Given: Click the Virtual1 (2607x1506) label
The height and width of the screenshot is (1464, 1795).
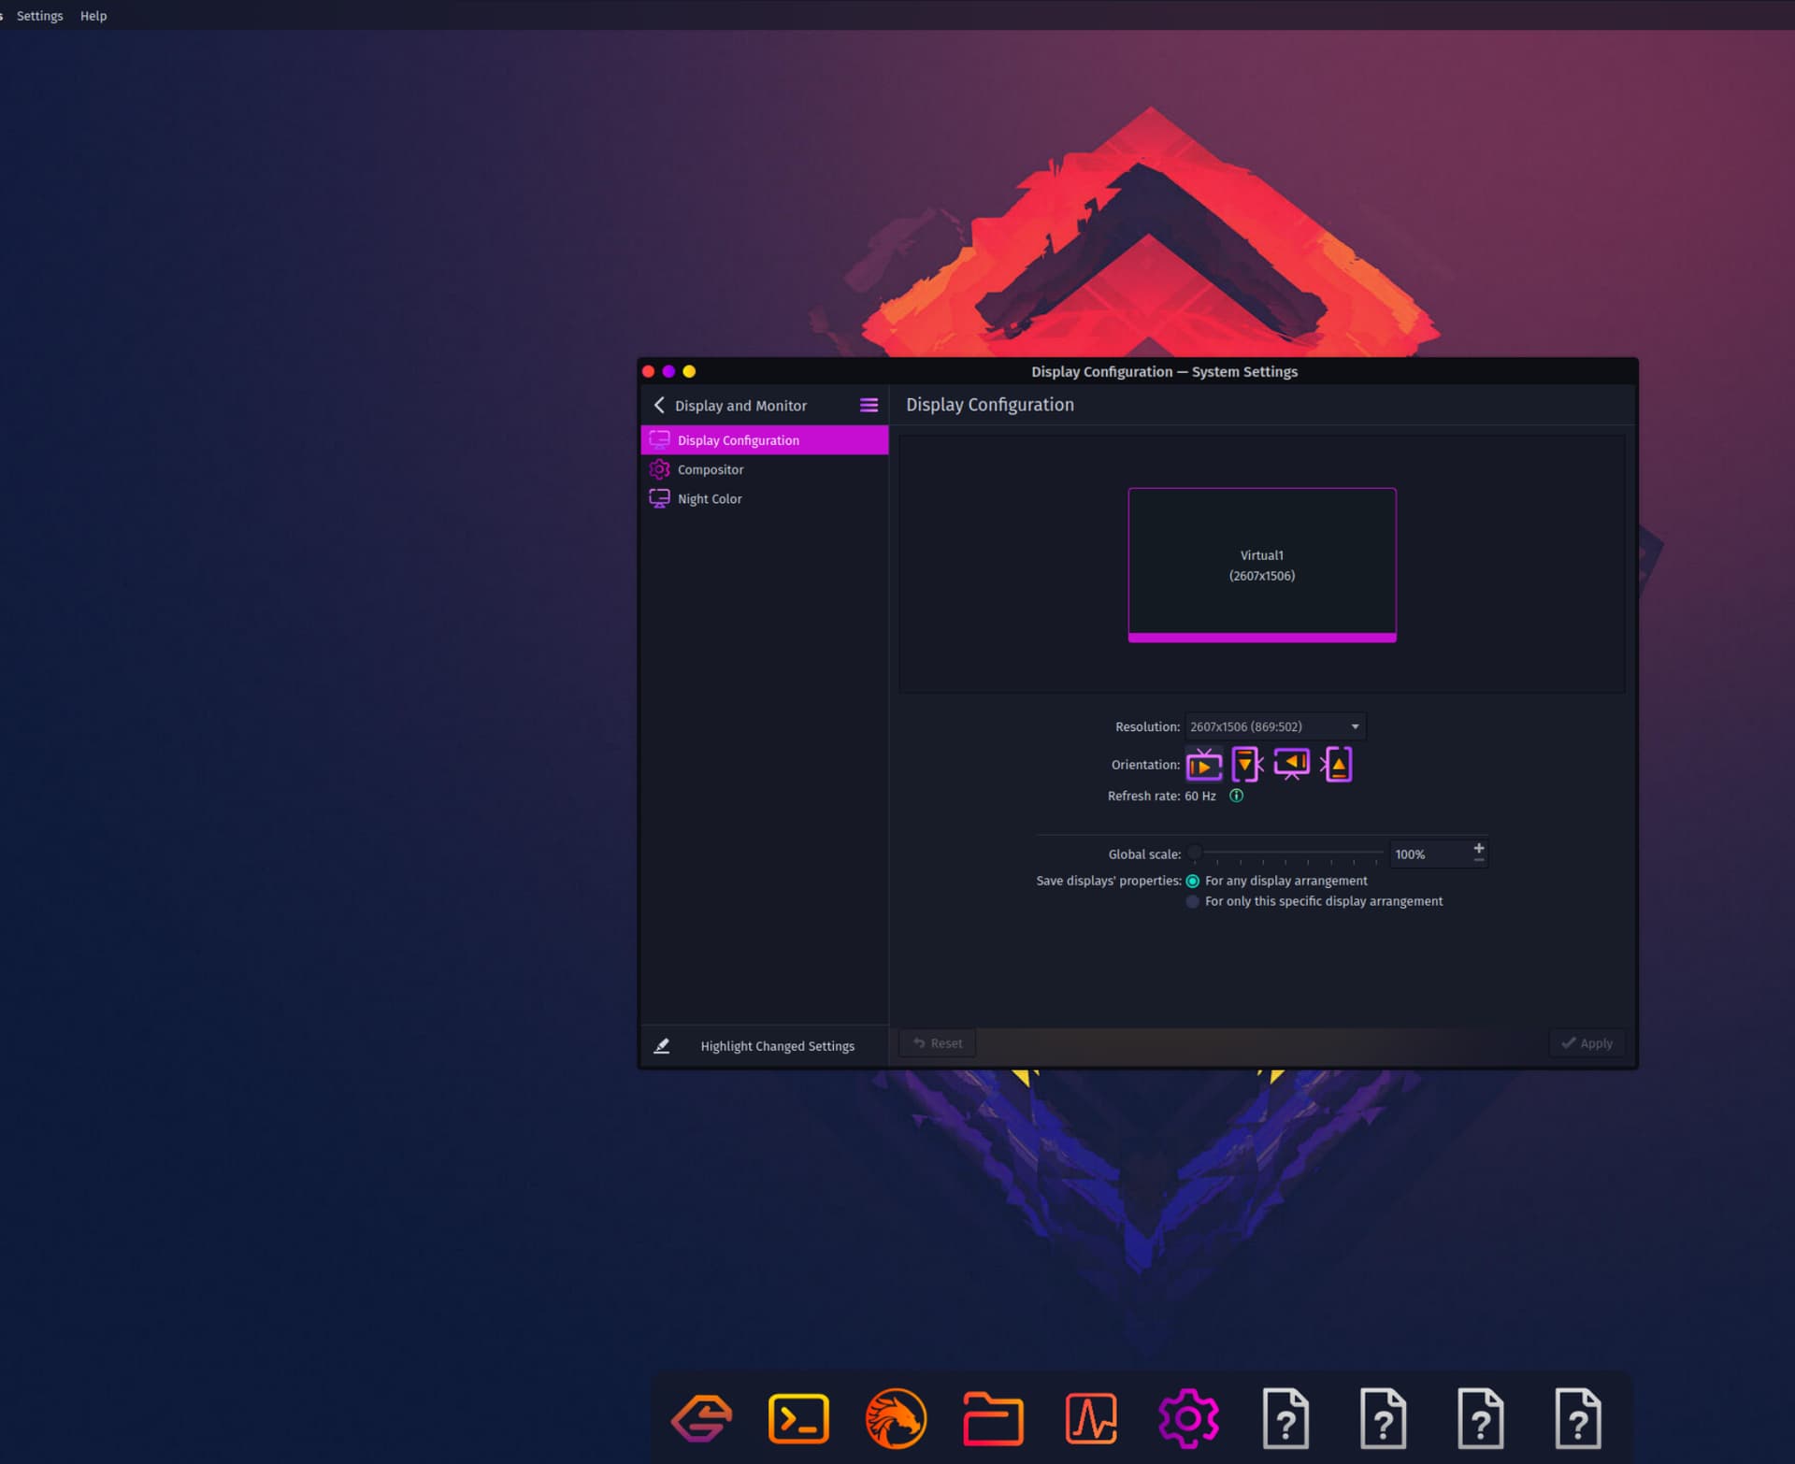Looking at the screenshot, I should tap(1262, 566).
